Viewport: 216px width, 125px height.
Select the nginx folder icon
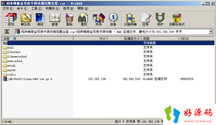point(5,70)
